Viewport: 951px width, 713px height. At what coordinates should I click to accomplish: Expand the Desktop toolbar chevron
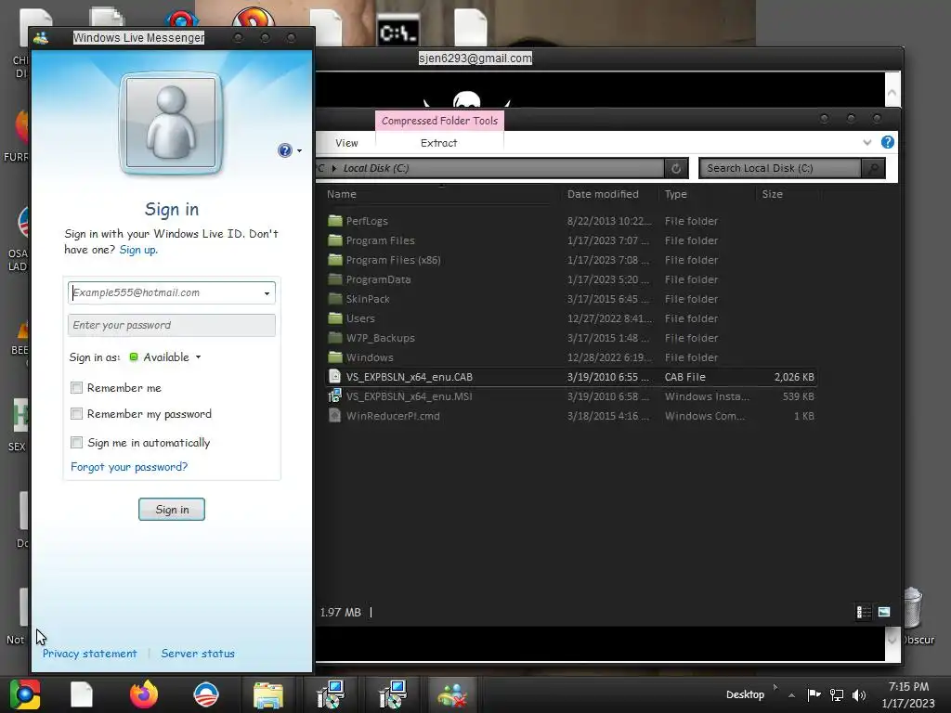click(775, 687)
